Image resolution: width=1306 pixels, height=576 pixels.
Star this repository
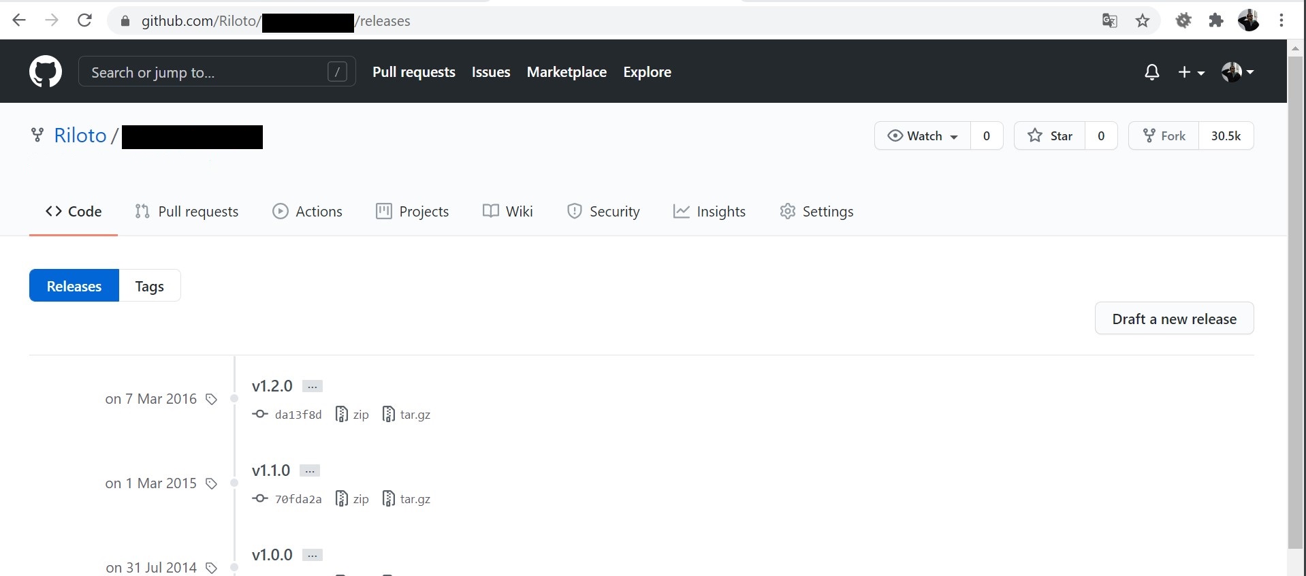click(x=1050, y=135)
